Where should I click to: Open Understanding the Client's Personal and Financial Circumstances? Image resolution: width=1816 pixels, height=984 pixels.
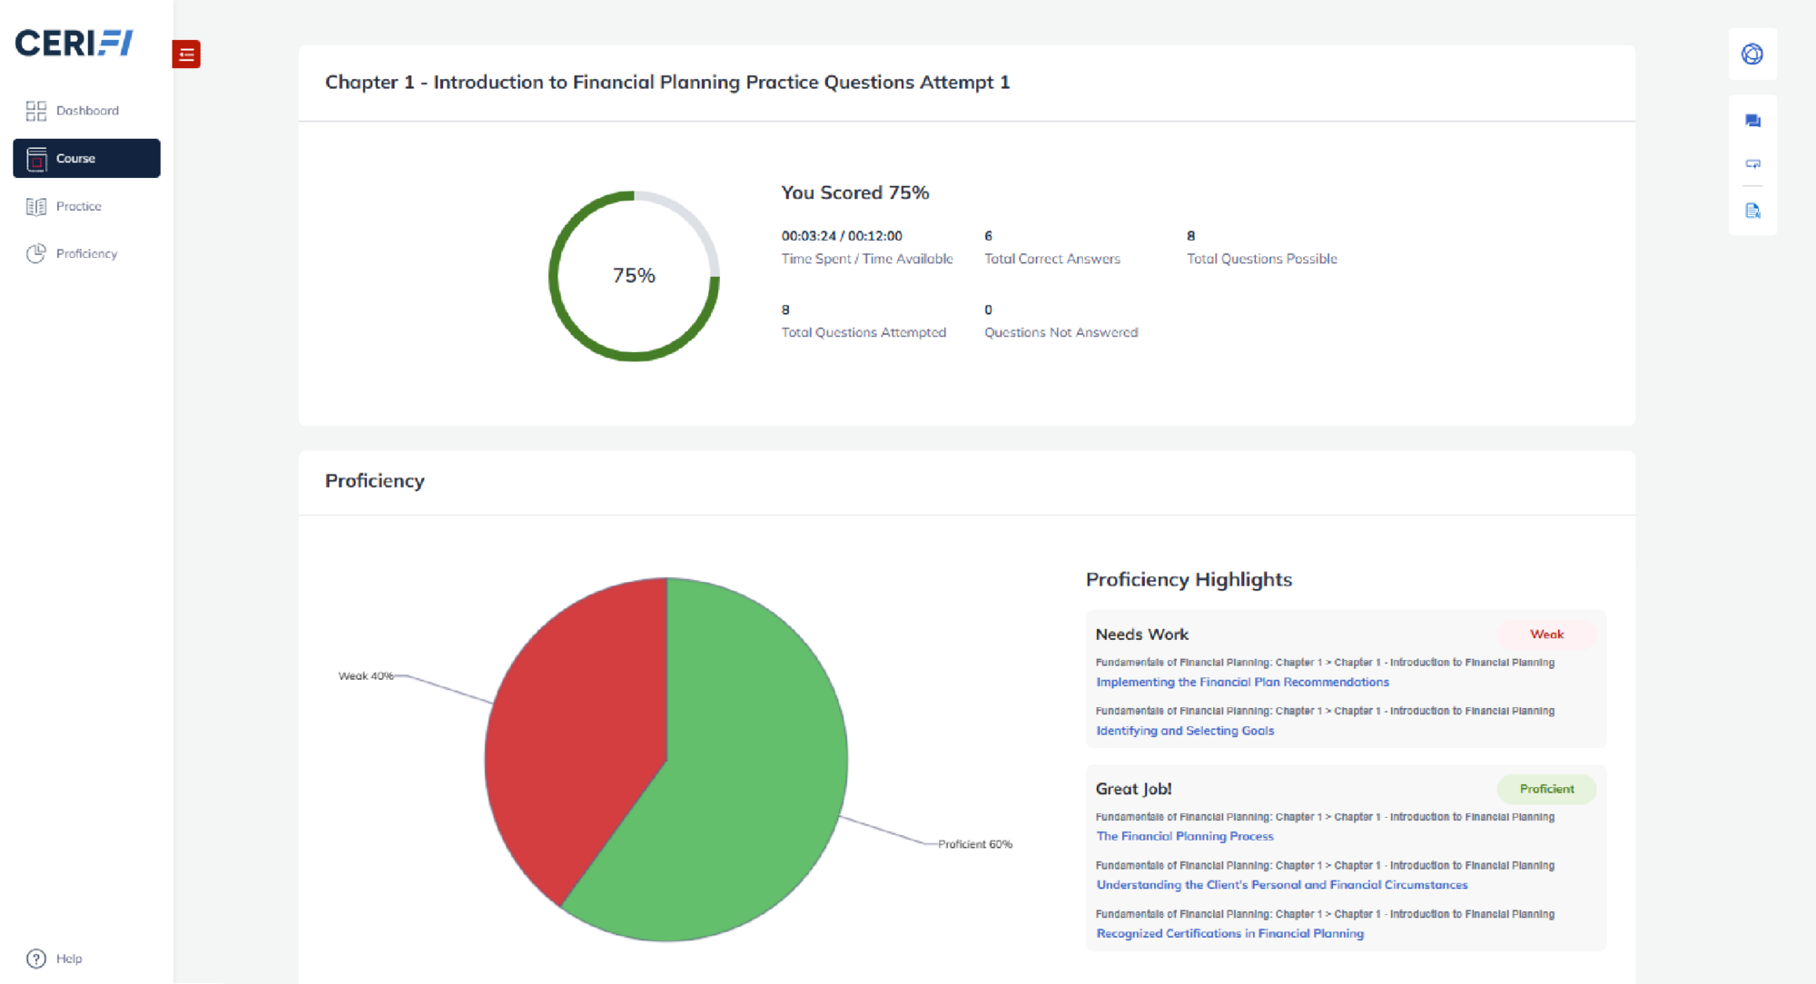pyautogui.click(x=1281, y=885)
